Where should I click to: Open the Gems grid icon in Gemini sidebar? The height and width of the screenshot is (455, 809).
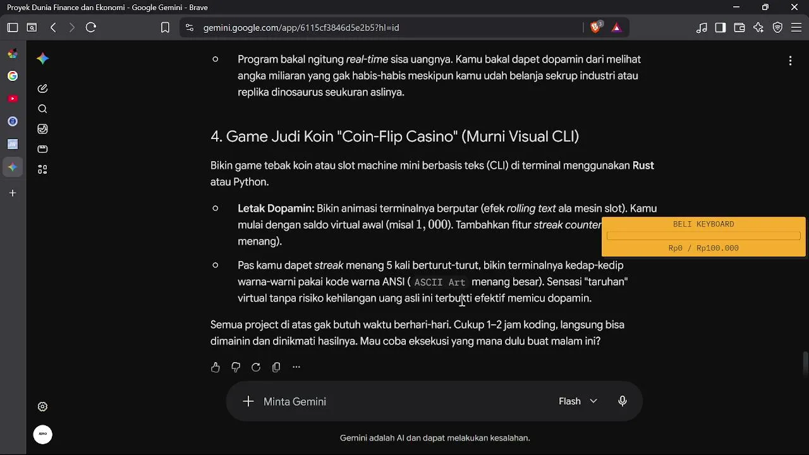click(x=42, y=169)
